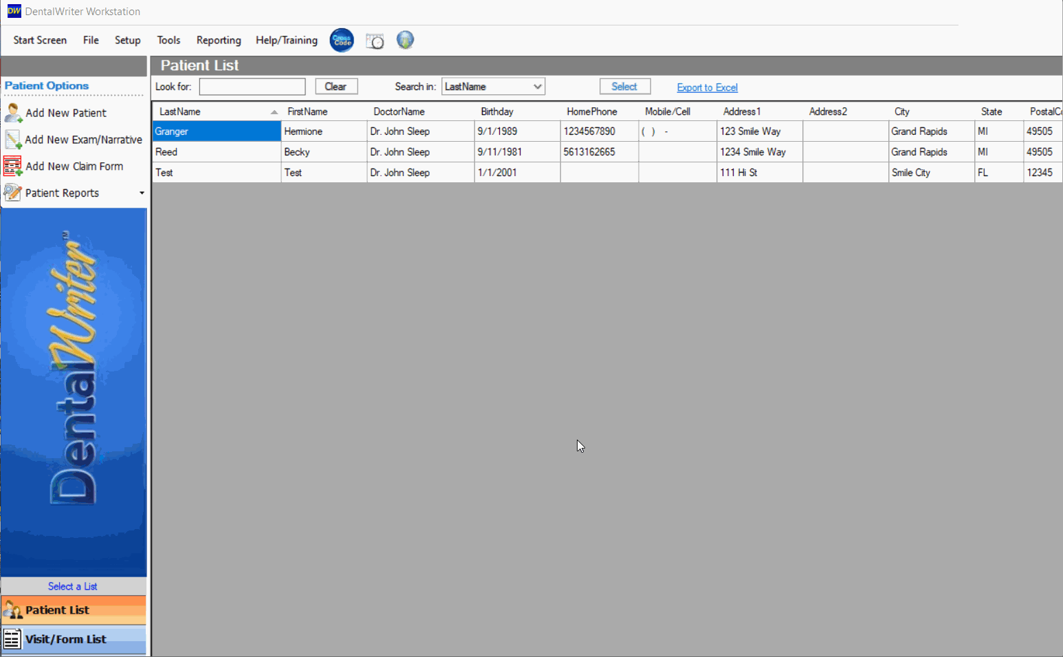Screen dimensions: 1063x657
Task: Click Grand Rapids in Granger row
Action: [932, 131]
